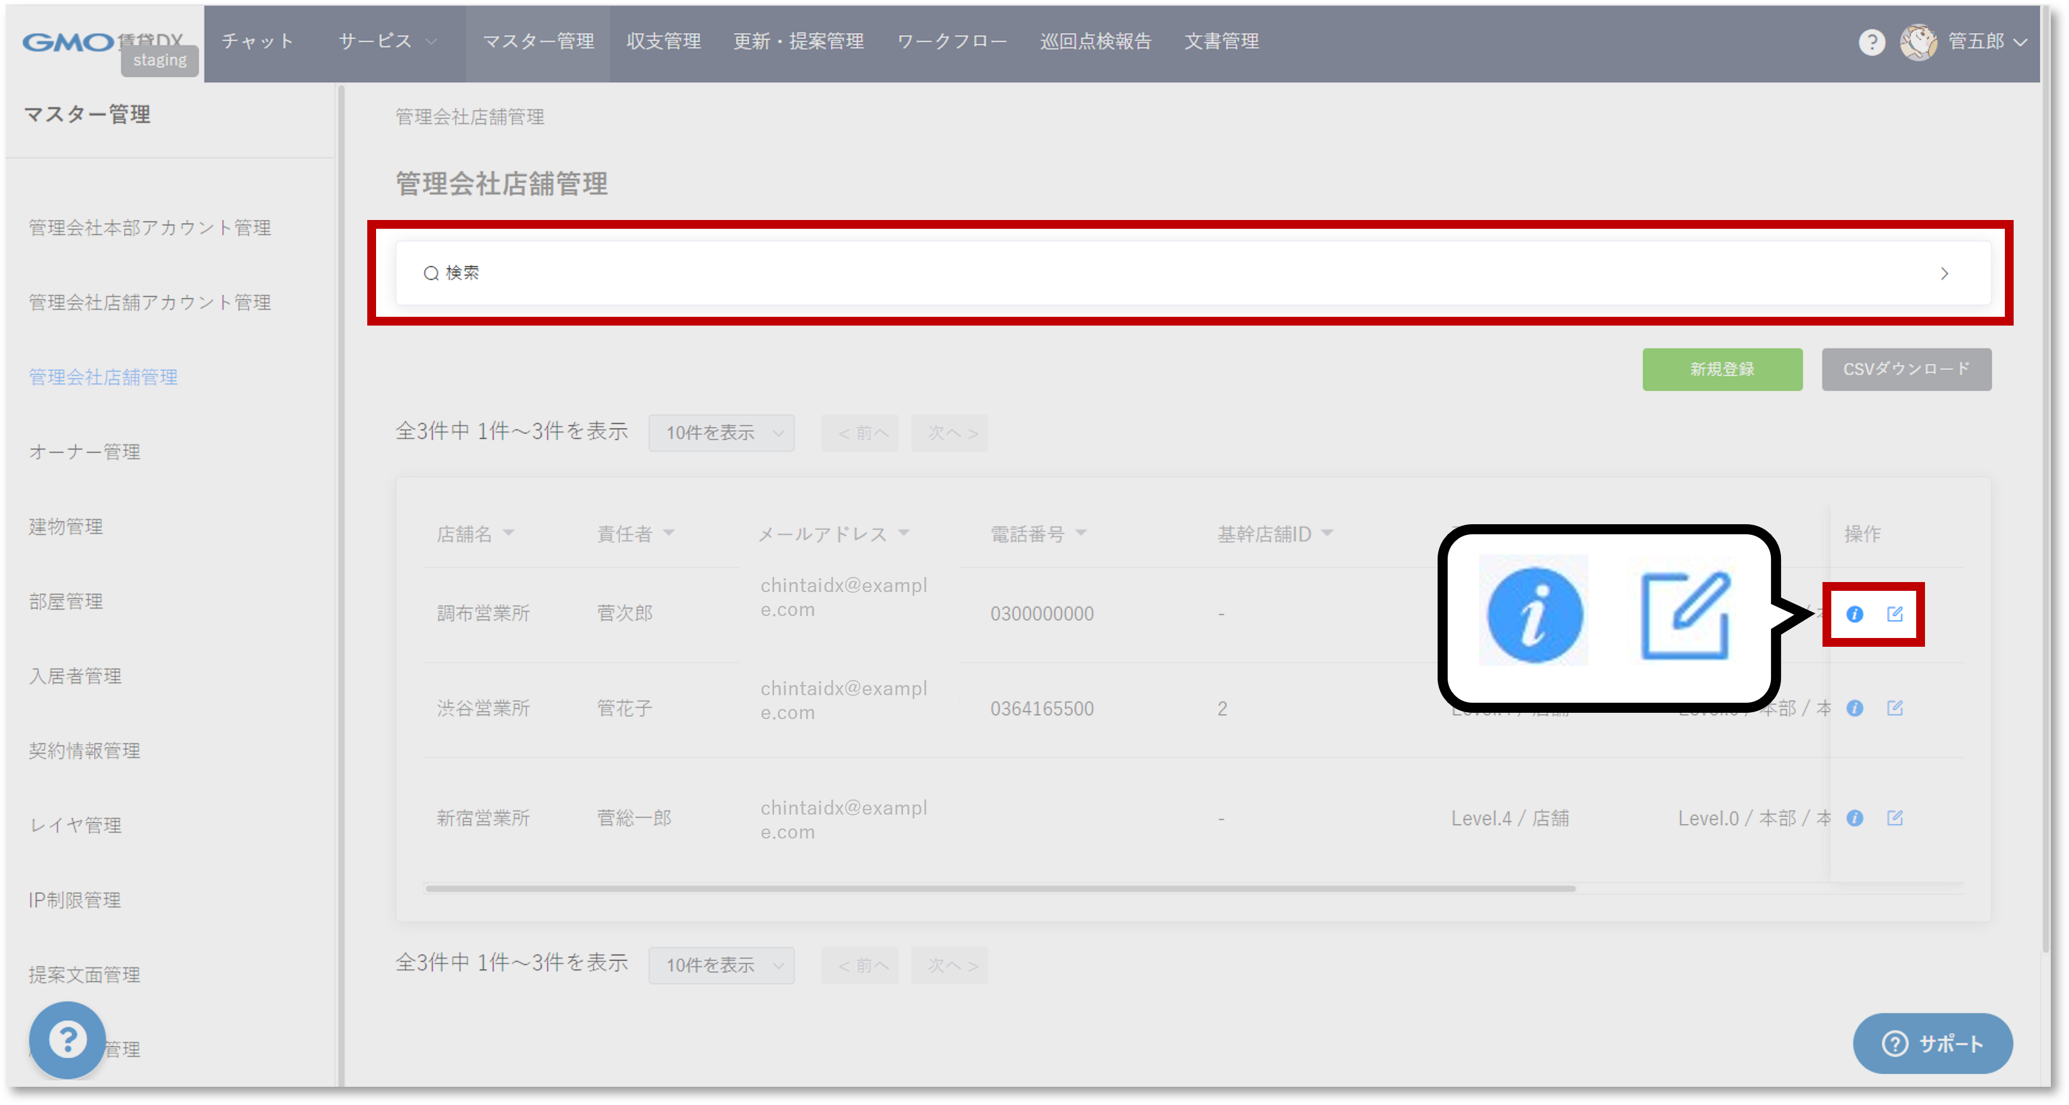Open top 10件を表示 page-size dropdown

pyautogui.click(x=721, y=433)
